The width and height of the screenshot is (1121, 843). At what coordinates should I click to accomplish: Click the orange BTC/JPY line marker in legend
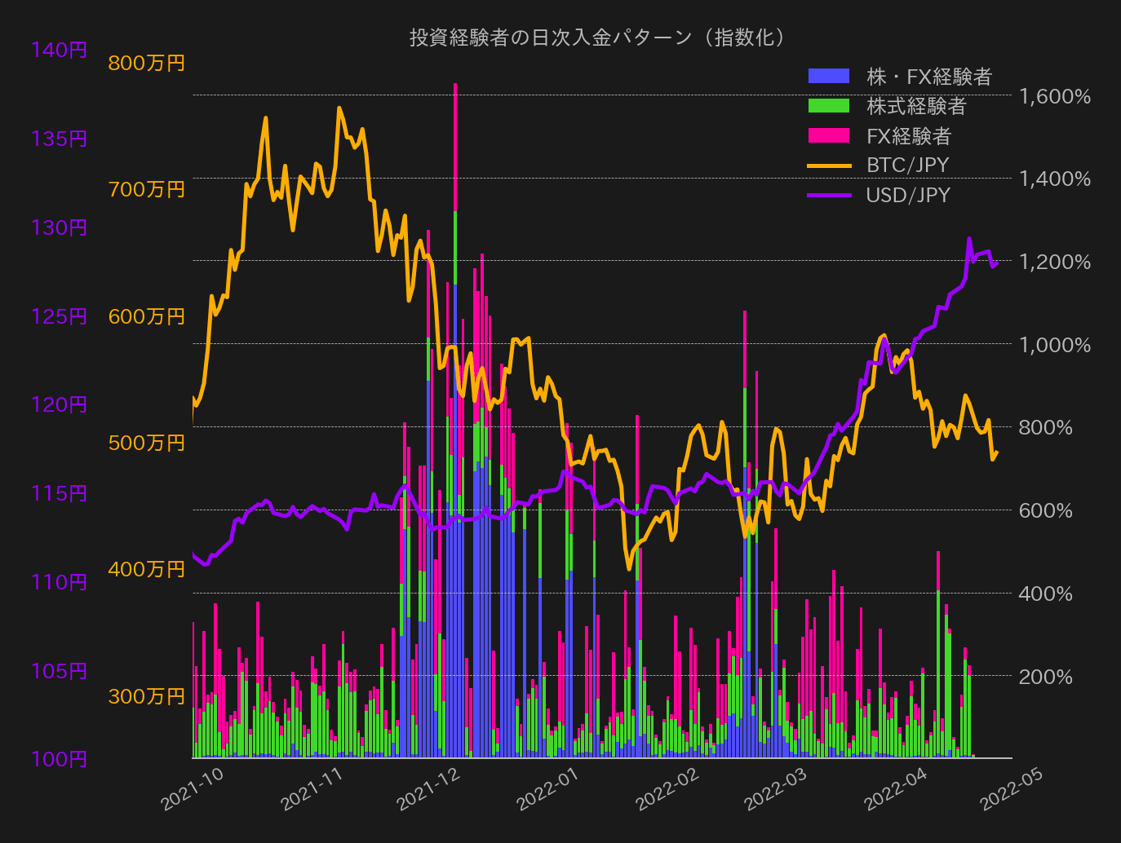828,166
